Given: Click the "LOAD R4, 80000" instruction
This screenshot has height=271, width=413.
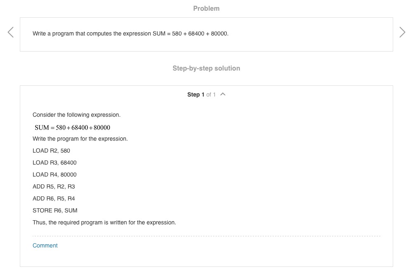Looking at the screenshot, I should [x=55, y=174].
